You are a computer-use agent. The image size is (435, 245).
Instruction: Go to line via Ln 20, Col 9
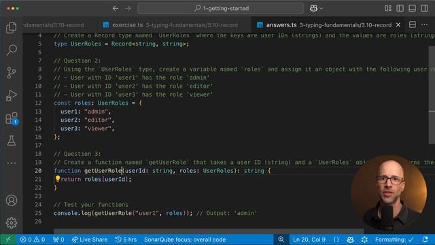pos(309,240)
